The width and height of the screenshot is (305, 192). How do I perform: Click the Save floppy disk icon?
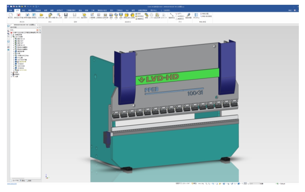(x=66, y=15)
